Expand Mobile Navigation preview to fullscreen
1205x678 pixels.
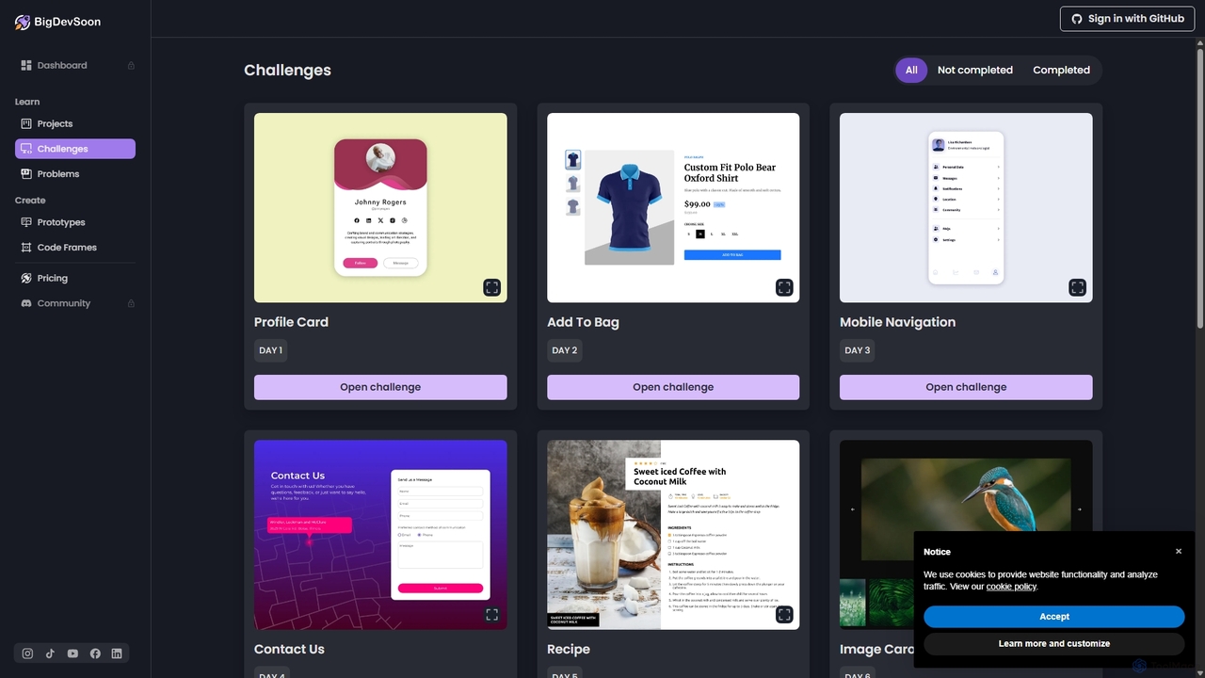click(x=1077, y=287)
